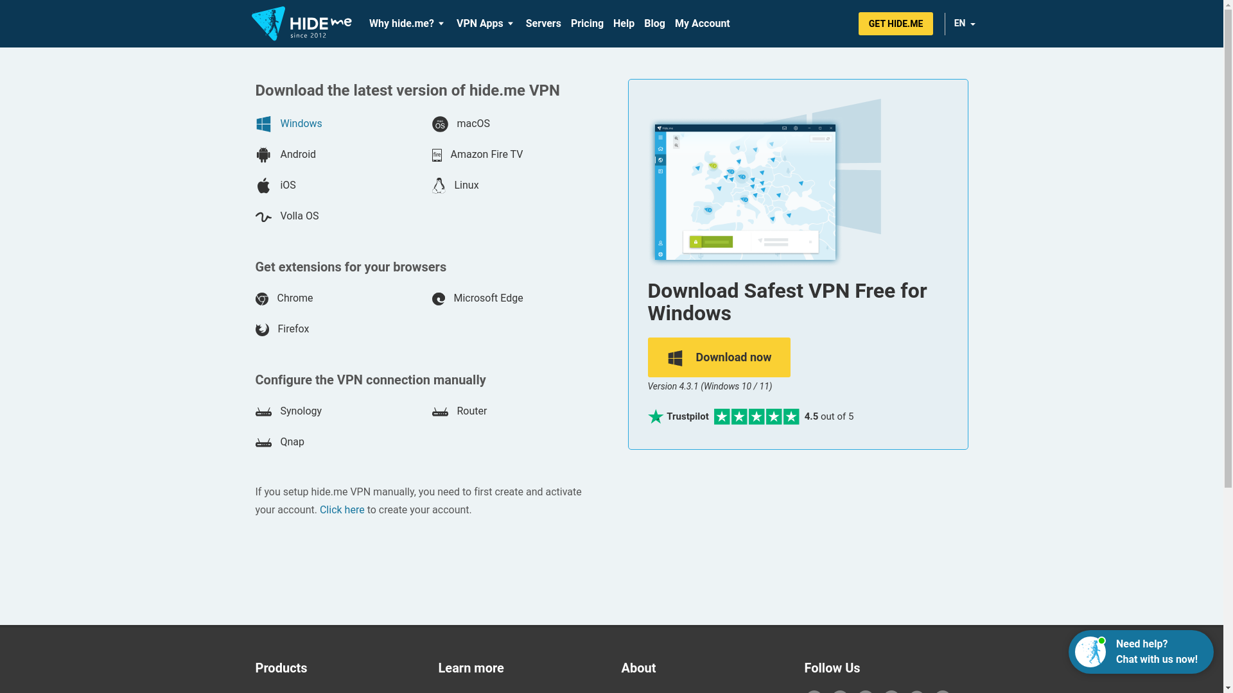Click the Microsoft Edge icon

click(439, 299)
